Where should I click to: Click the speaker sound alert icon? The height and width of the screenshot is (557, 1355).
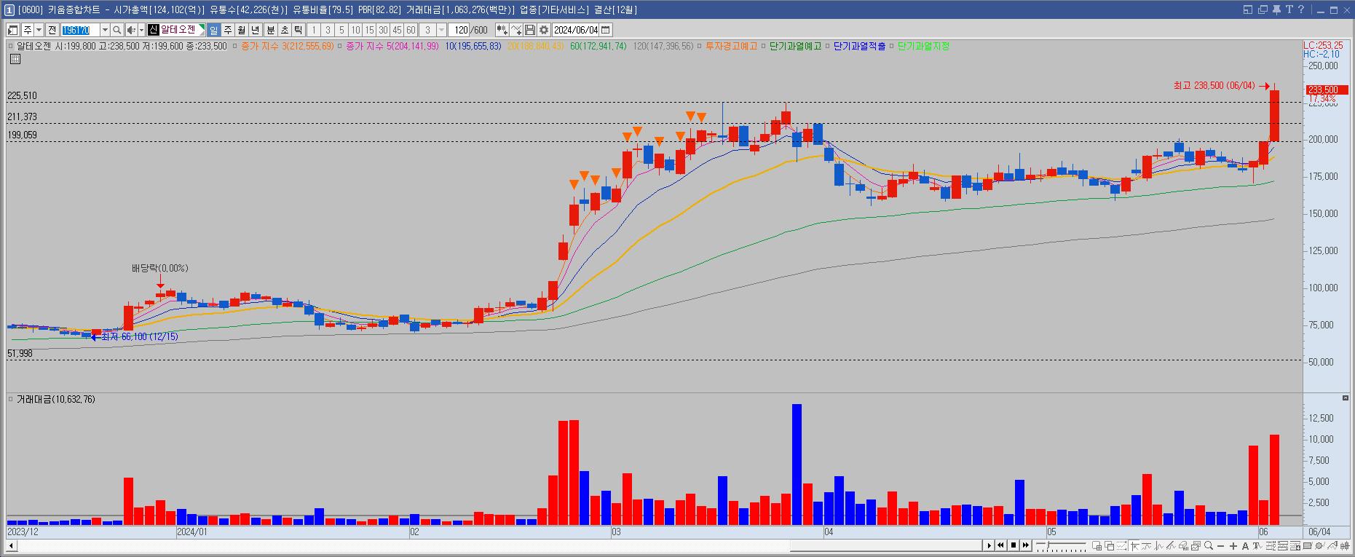point(131,30)
